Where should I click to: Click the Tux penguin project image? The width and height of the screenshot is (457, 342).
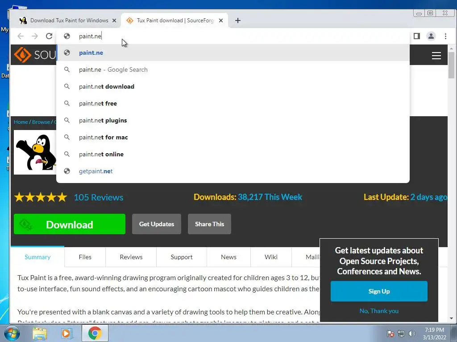pos(35,152)
